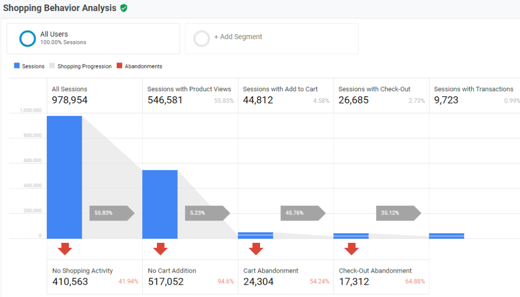Click the 26,685 check-out value
This screenshot has width=520, height=297.
click(353, 100)
